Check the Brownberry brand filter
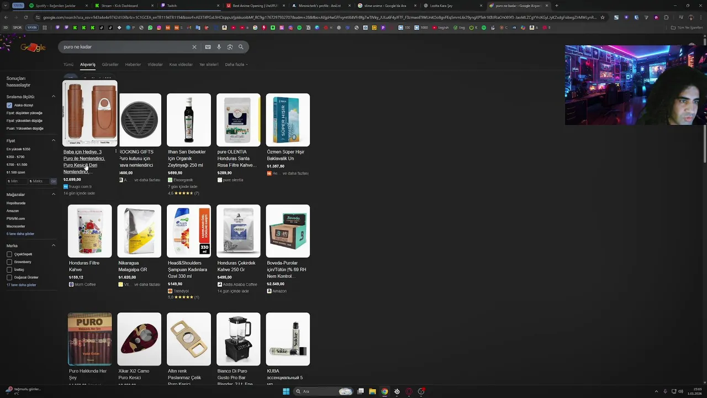The height and width of the screenshot is (398, 707). [9, 262]
